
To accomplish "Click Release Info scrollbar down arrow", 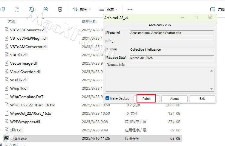I will tap(212, 89).
